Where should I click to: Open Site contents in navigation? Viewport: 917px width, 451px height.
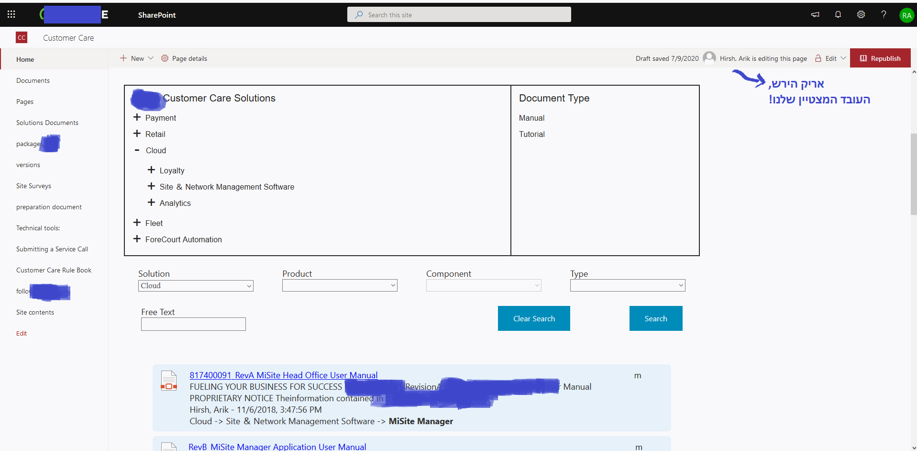click(35, 312)
